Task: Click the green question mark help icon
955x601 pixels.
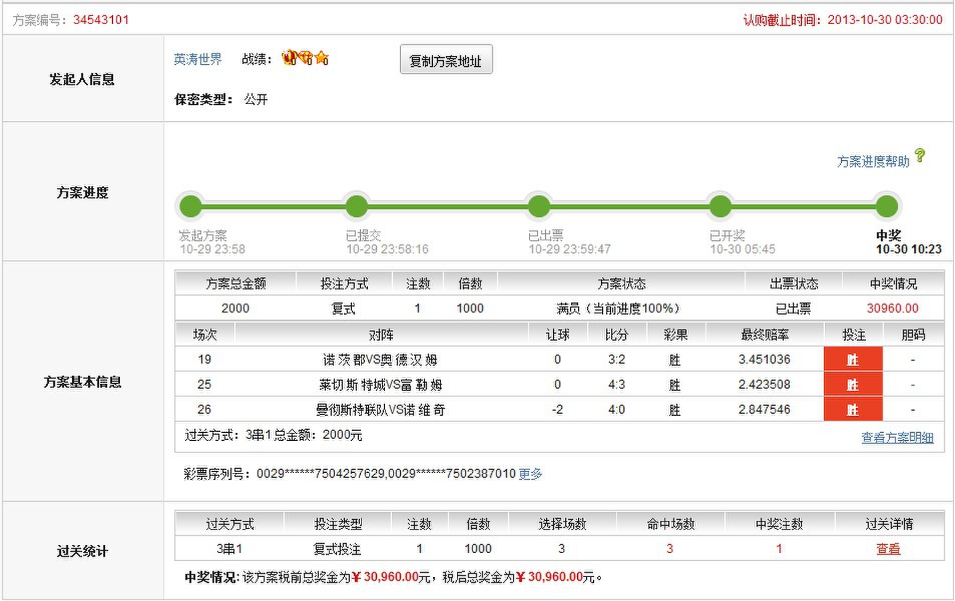Action: click(919, 156)
